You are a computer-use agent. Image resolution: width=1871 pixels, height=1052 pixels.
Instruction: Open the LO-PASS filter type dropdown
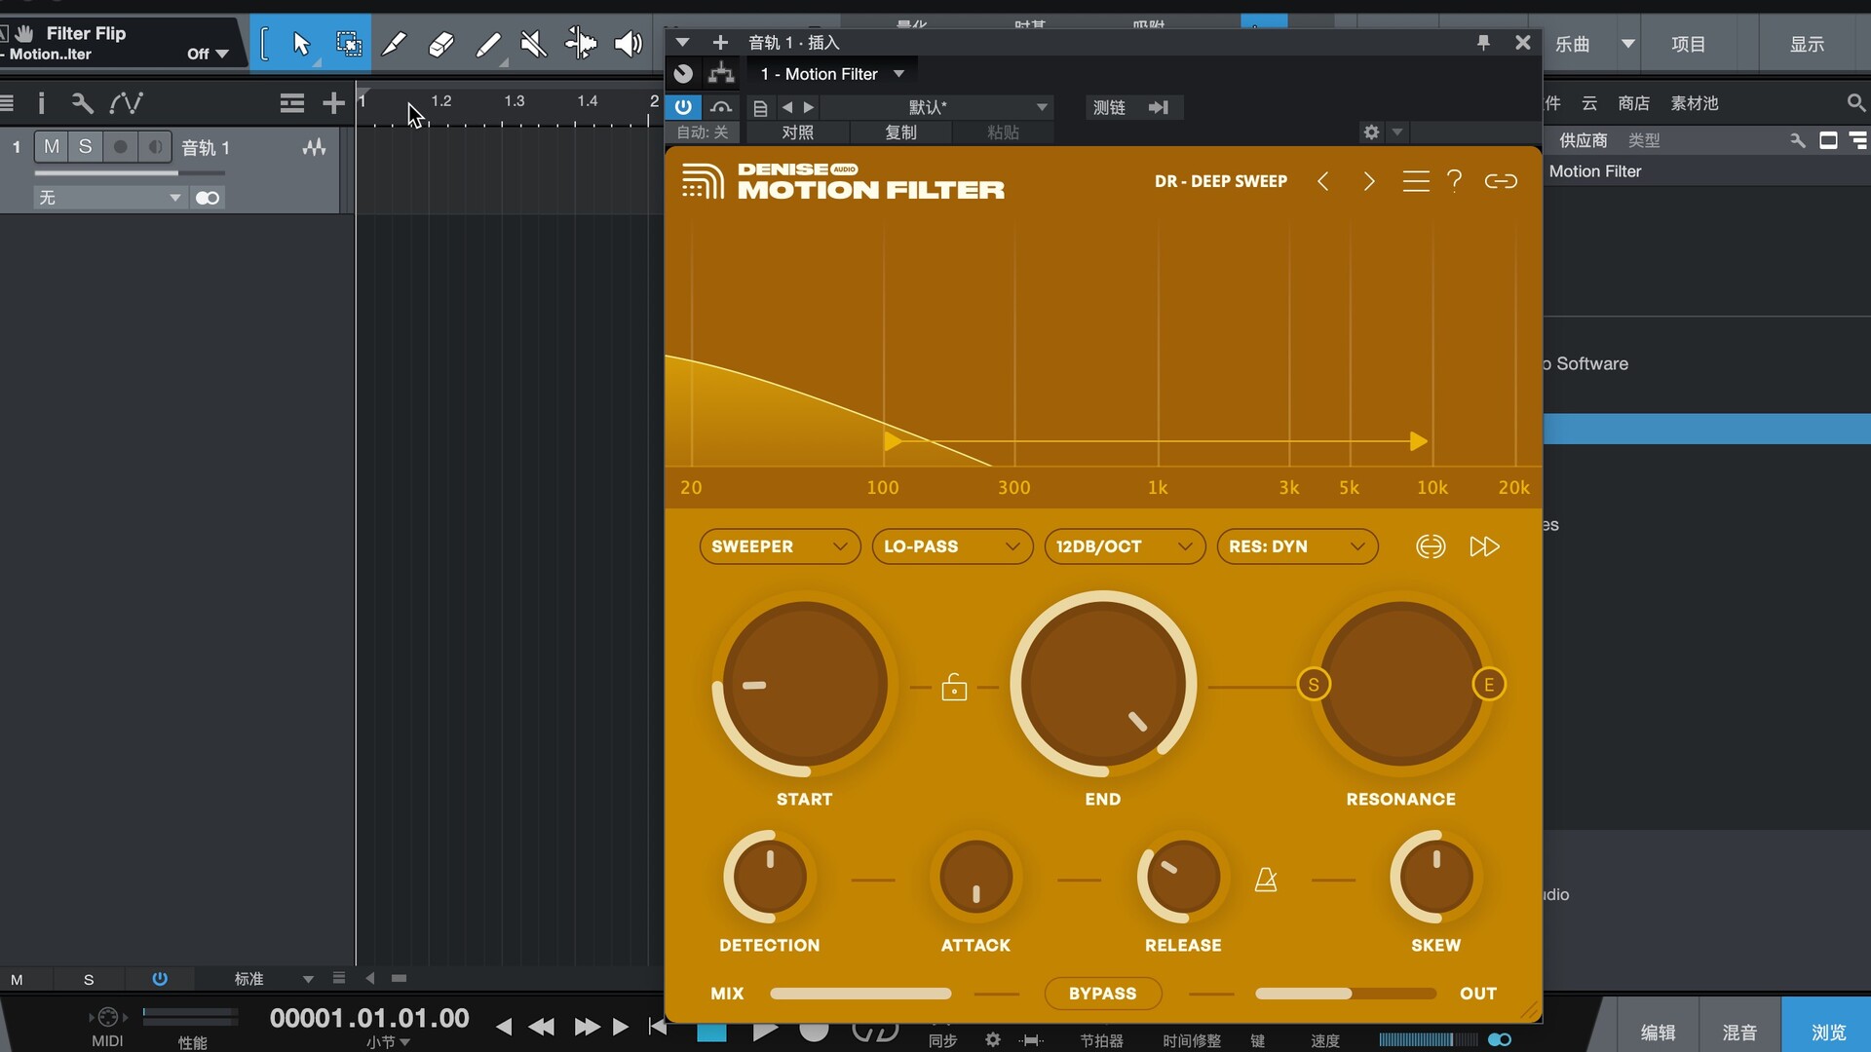[x=952, y=546]
